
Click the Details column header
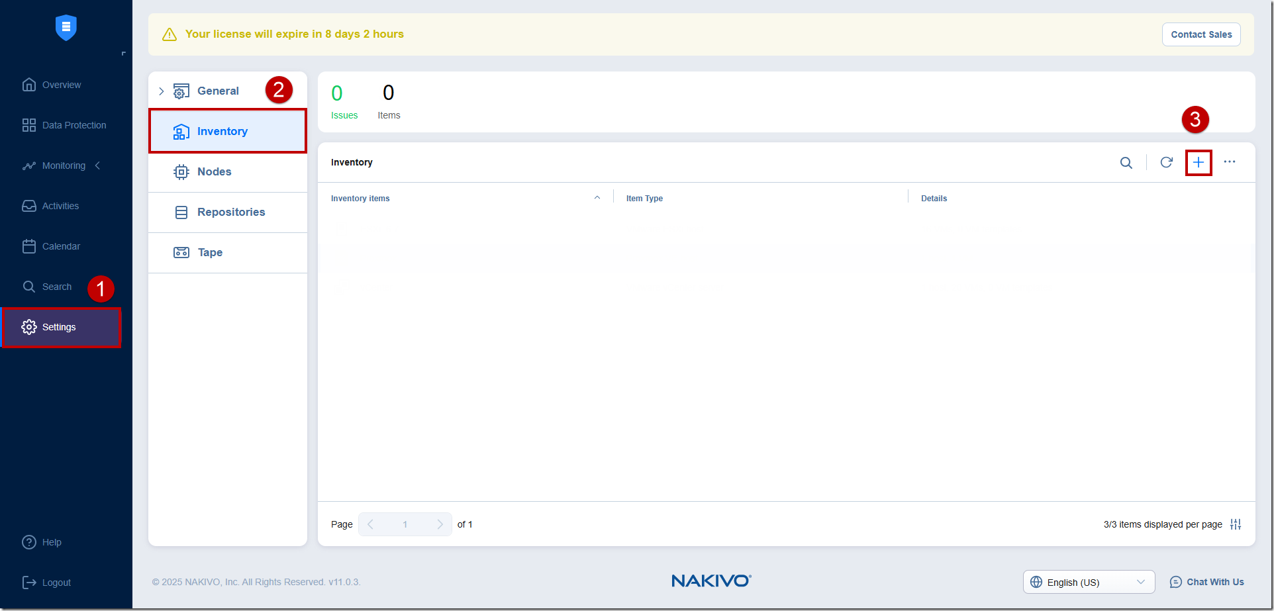click(x=934, y=198)
